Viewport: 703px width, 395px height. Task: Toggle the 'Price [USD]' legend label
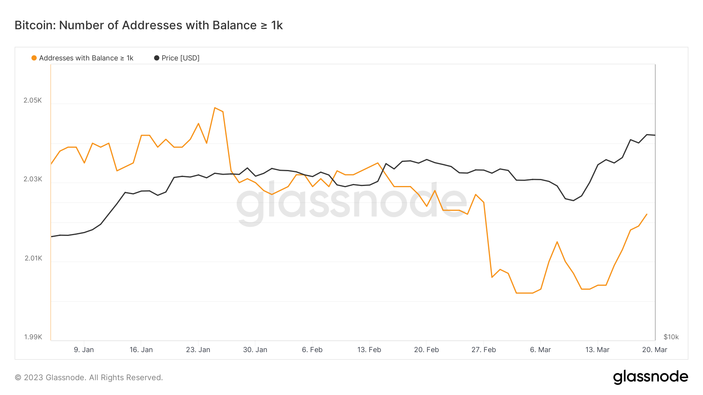(x=180, y=58)
